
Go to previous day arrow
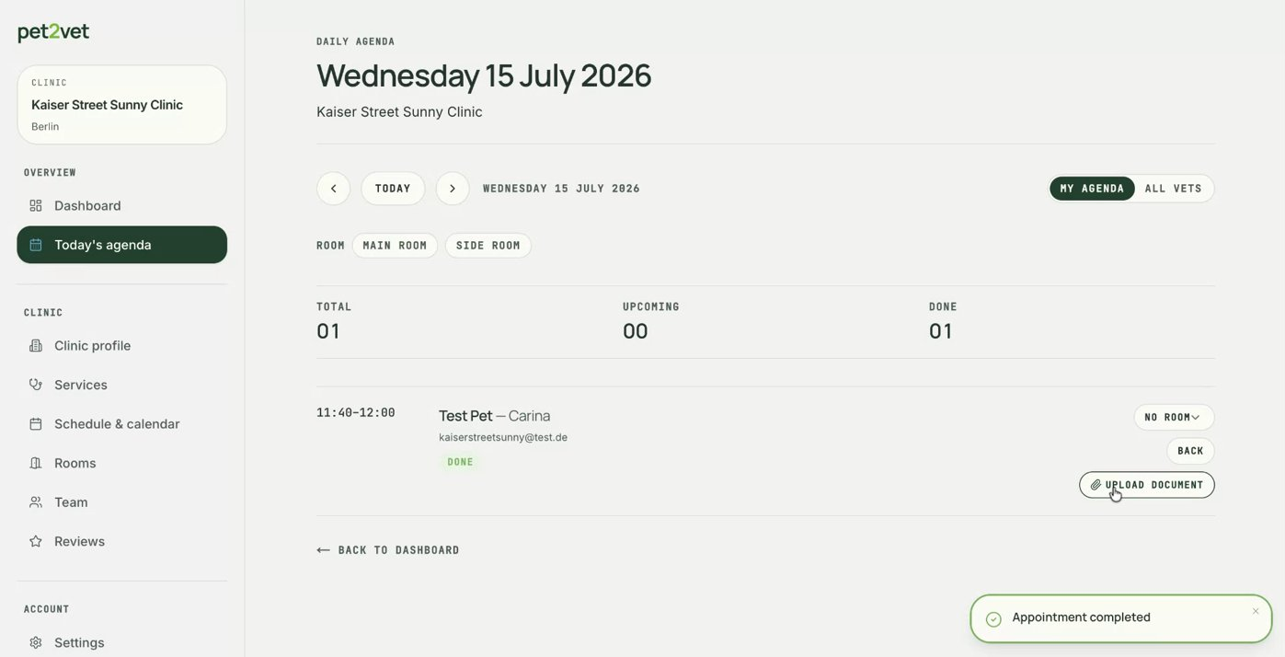click(x=333, y=189)
